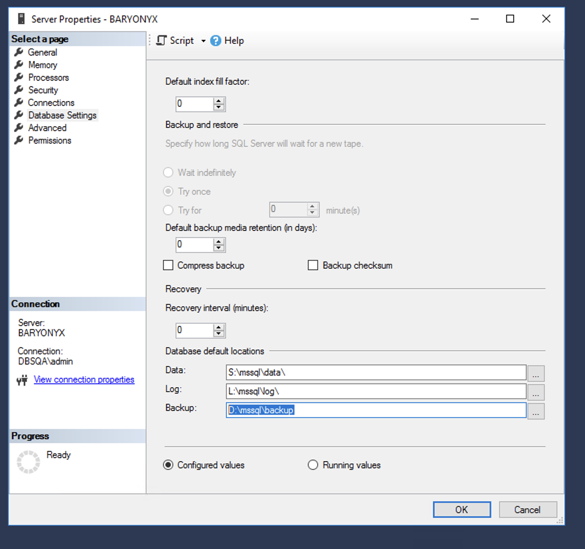The height and width of the screenshot is (549, 585).
Task: Click the wrench-plug connection properties icon
Action: (x=21, y=380)
